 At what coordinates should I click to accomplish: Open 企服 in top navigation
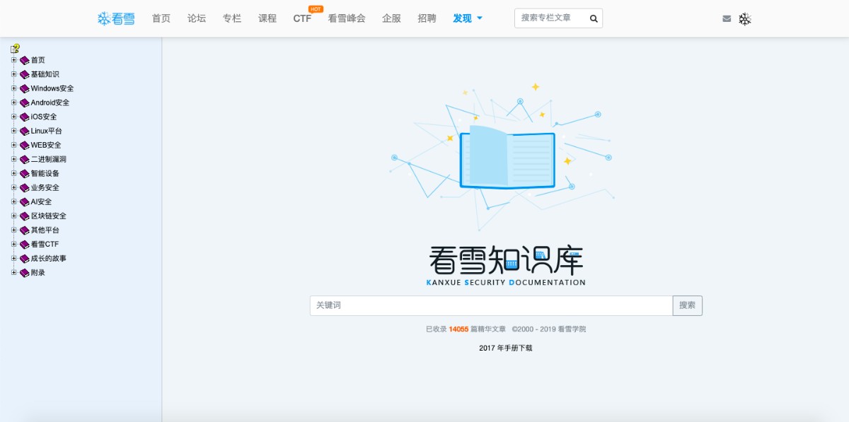pos(391,18)
